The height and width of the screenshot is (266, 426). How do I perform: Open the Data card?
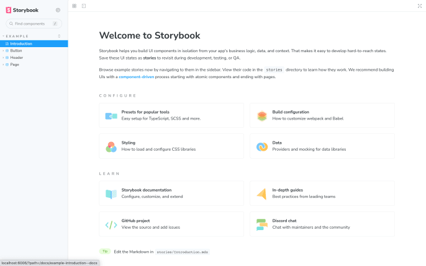(322, 146)
